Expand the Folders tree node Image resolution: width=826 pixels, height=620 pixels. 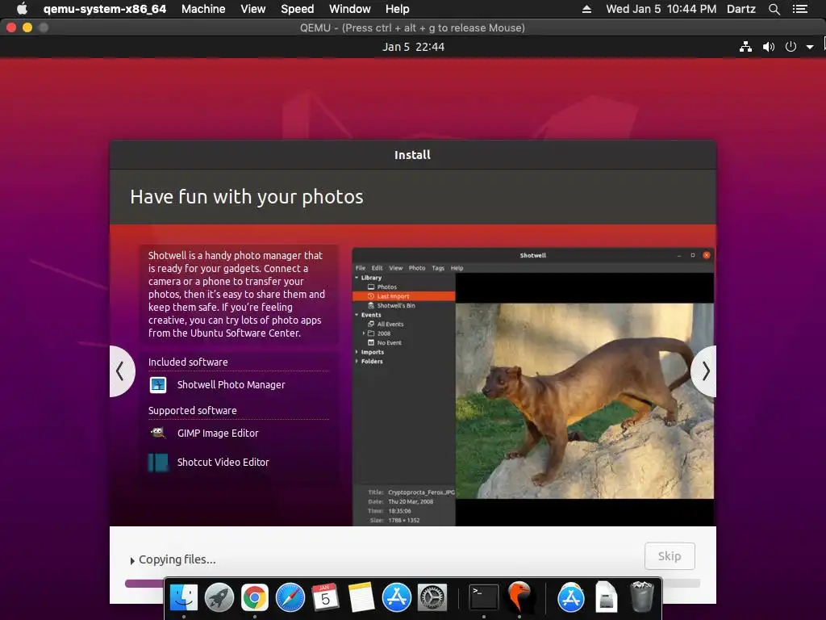(x=357, y=362)
